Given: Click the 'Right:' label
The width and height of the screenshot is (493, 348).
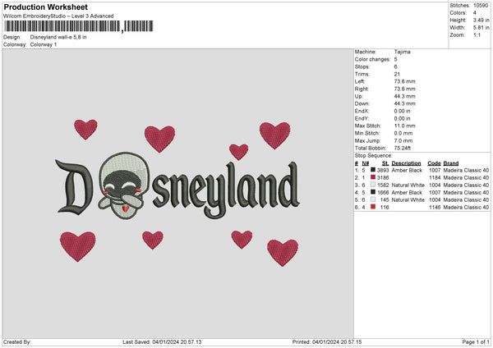Looking at the screenshot, I should 362,89.
